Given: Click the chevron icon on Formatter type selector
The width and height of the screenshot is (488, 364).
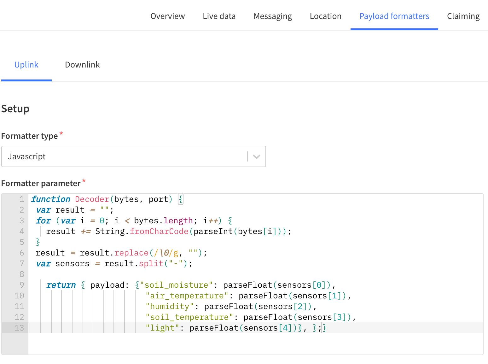Looking at the screenshot, I should [x=256, y=156].
